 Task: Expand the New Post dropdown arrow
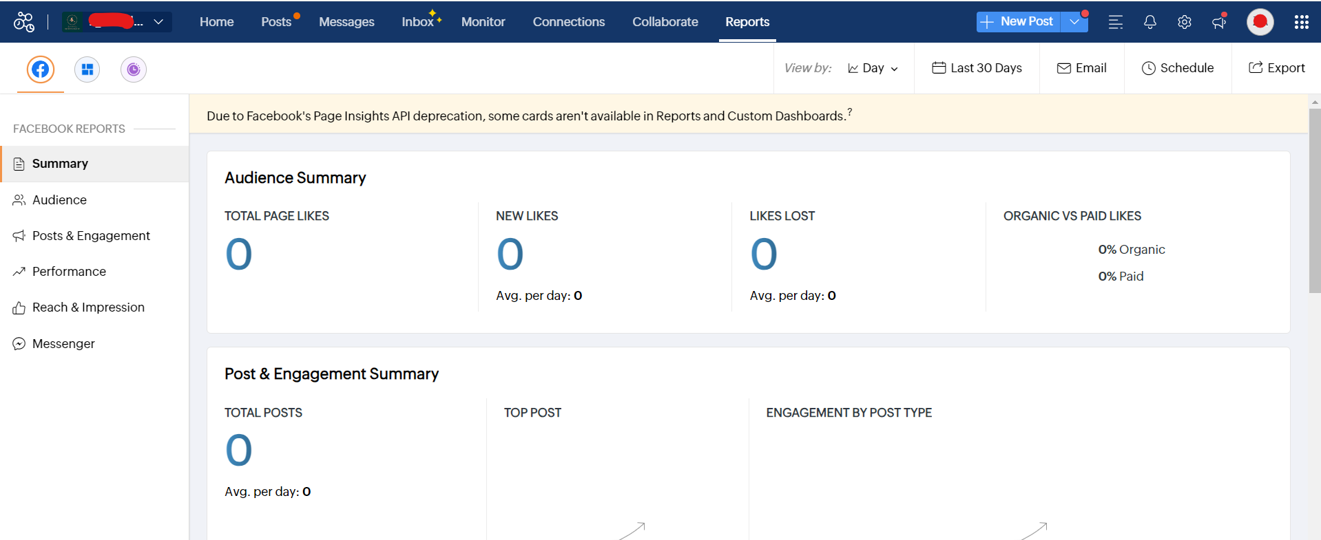click(1074, 22)
